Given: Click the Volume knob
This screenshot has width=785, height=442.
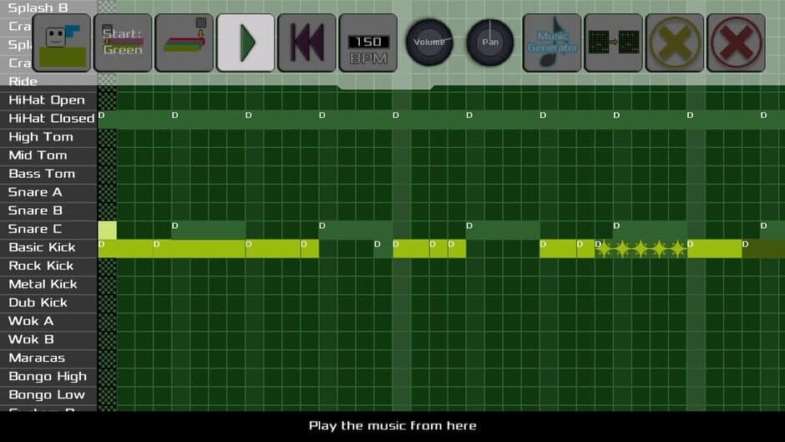Looking at the screenshot, I should click(x=429, y=43).
